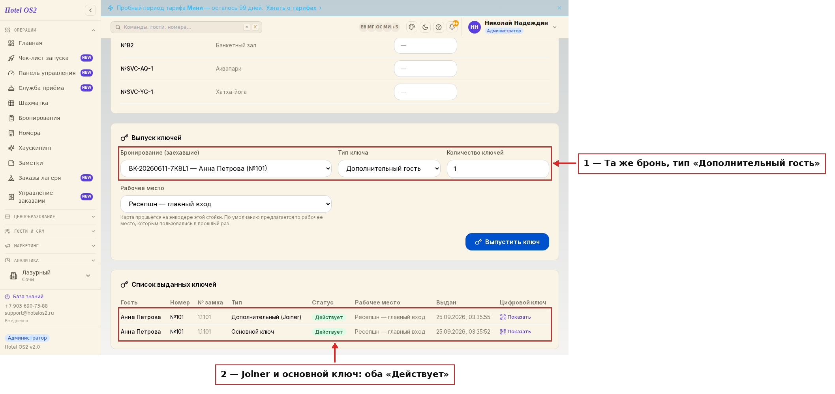The width and height of the screenshot is (835, 394).
Task: Open Чек-лист запуска
Action: pyautogui.click(x=43, y=58)
